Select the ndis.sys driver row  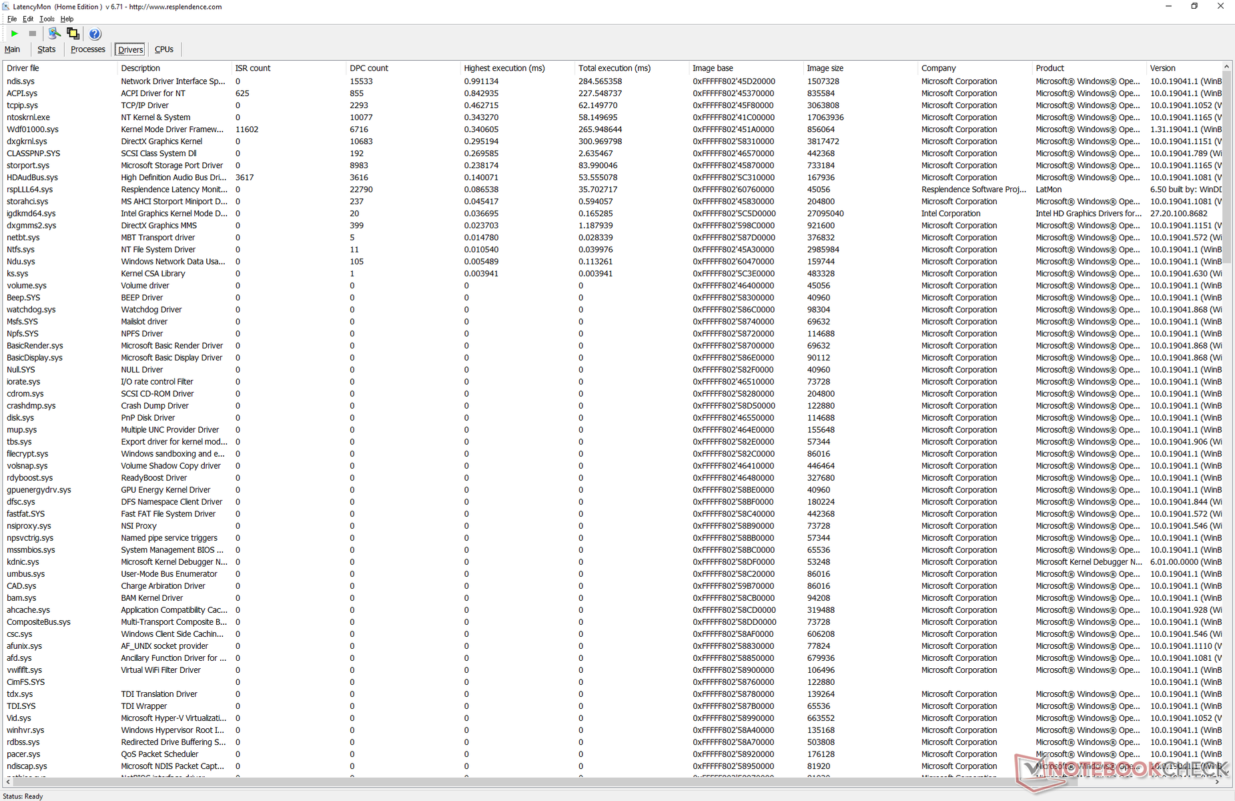(x=612, y=81)
